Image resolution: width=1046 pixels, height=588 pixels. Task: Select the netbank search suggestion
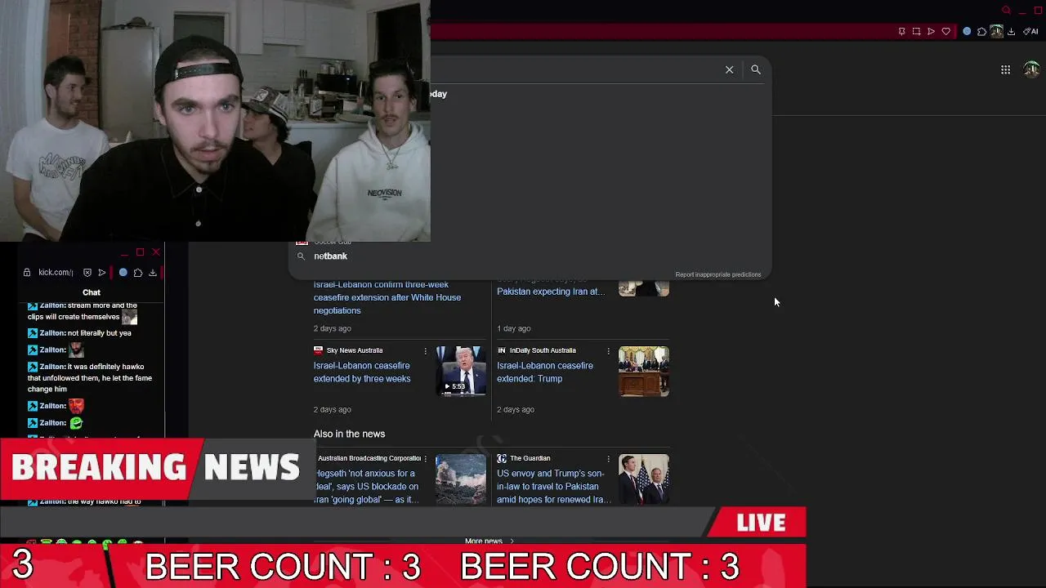click(x=531, y=256)
